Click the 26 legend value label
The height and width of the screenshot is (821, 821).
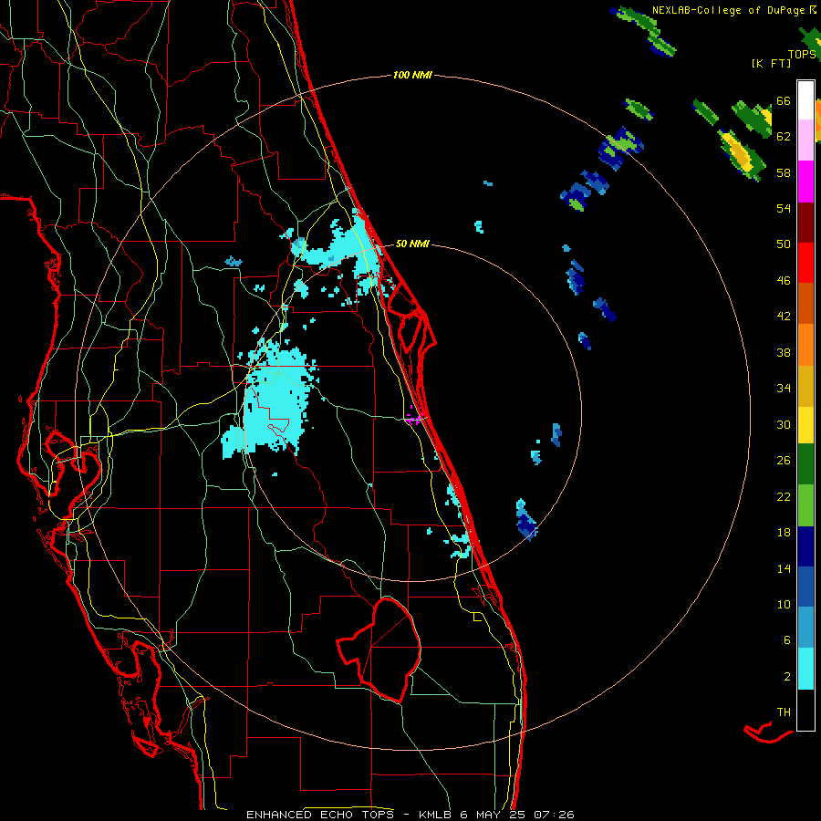tap(784, 461)
